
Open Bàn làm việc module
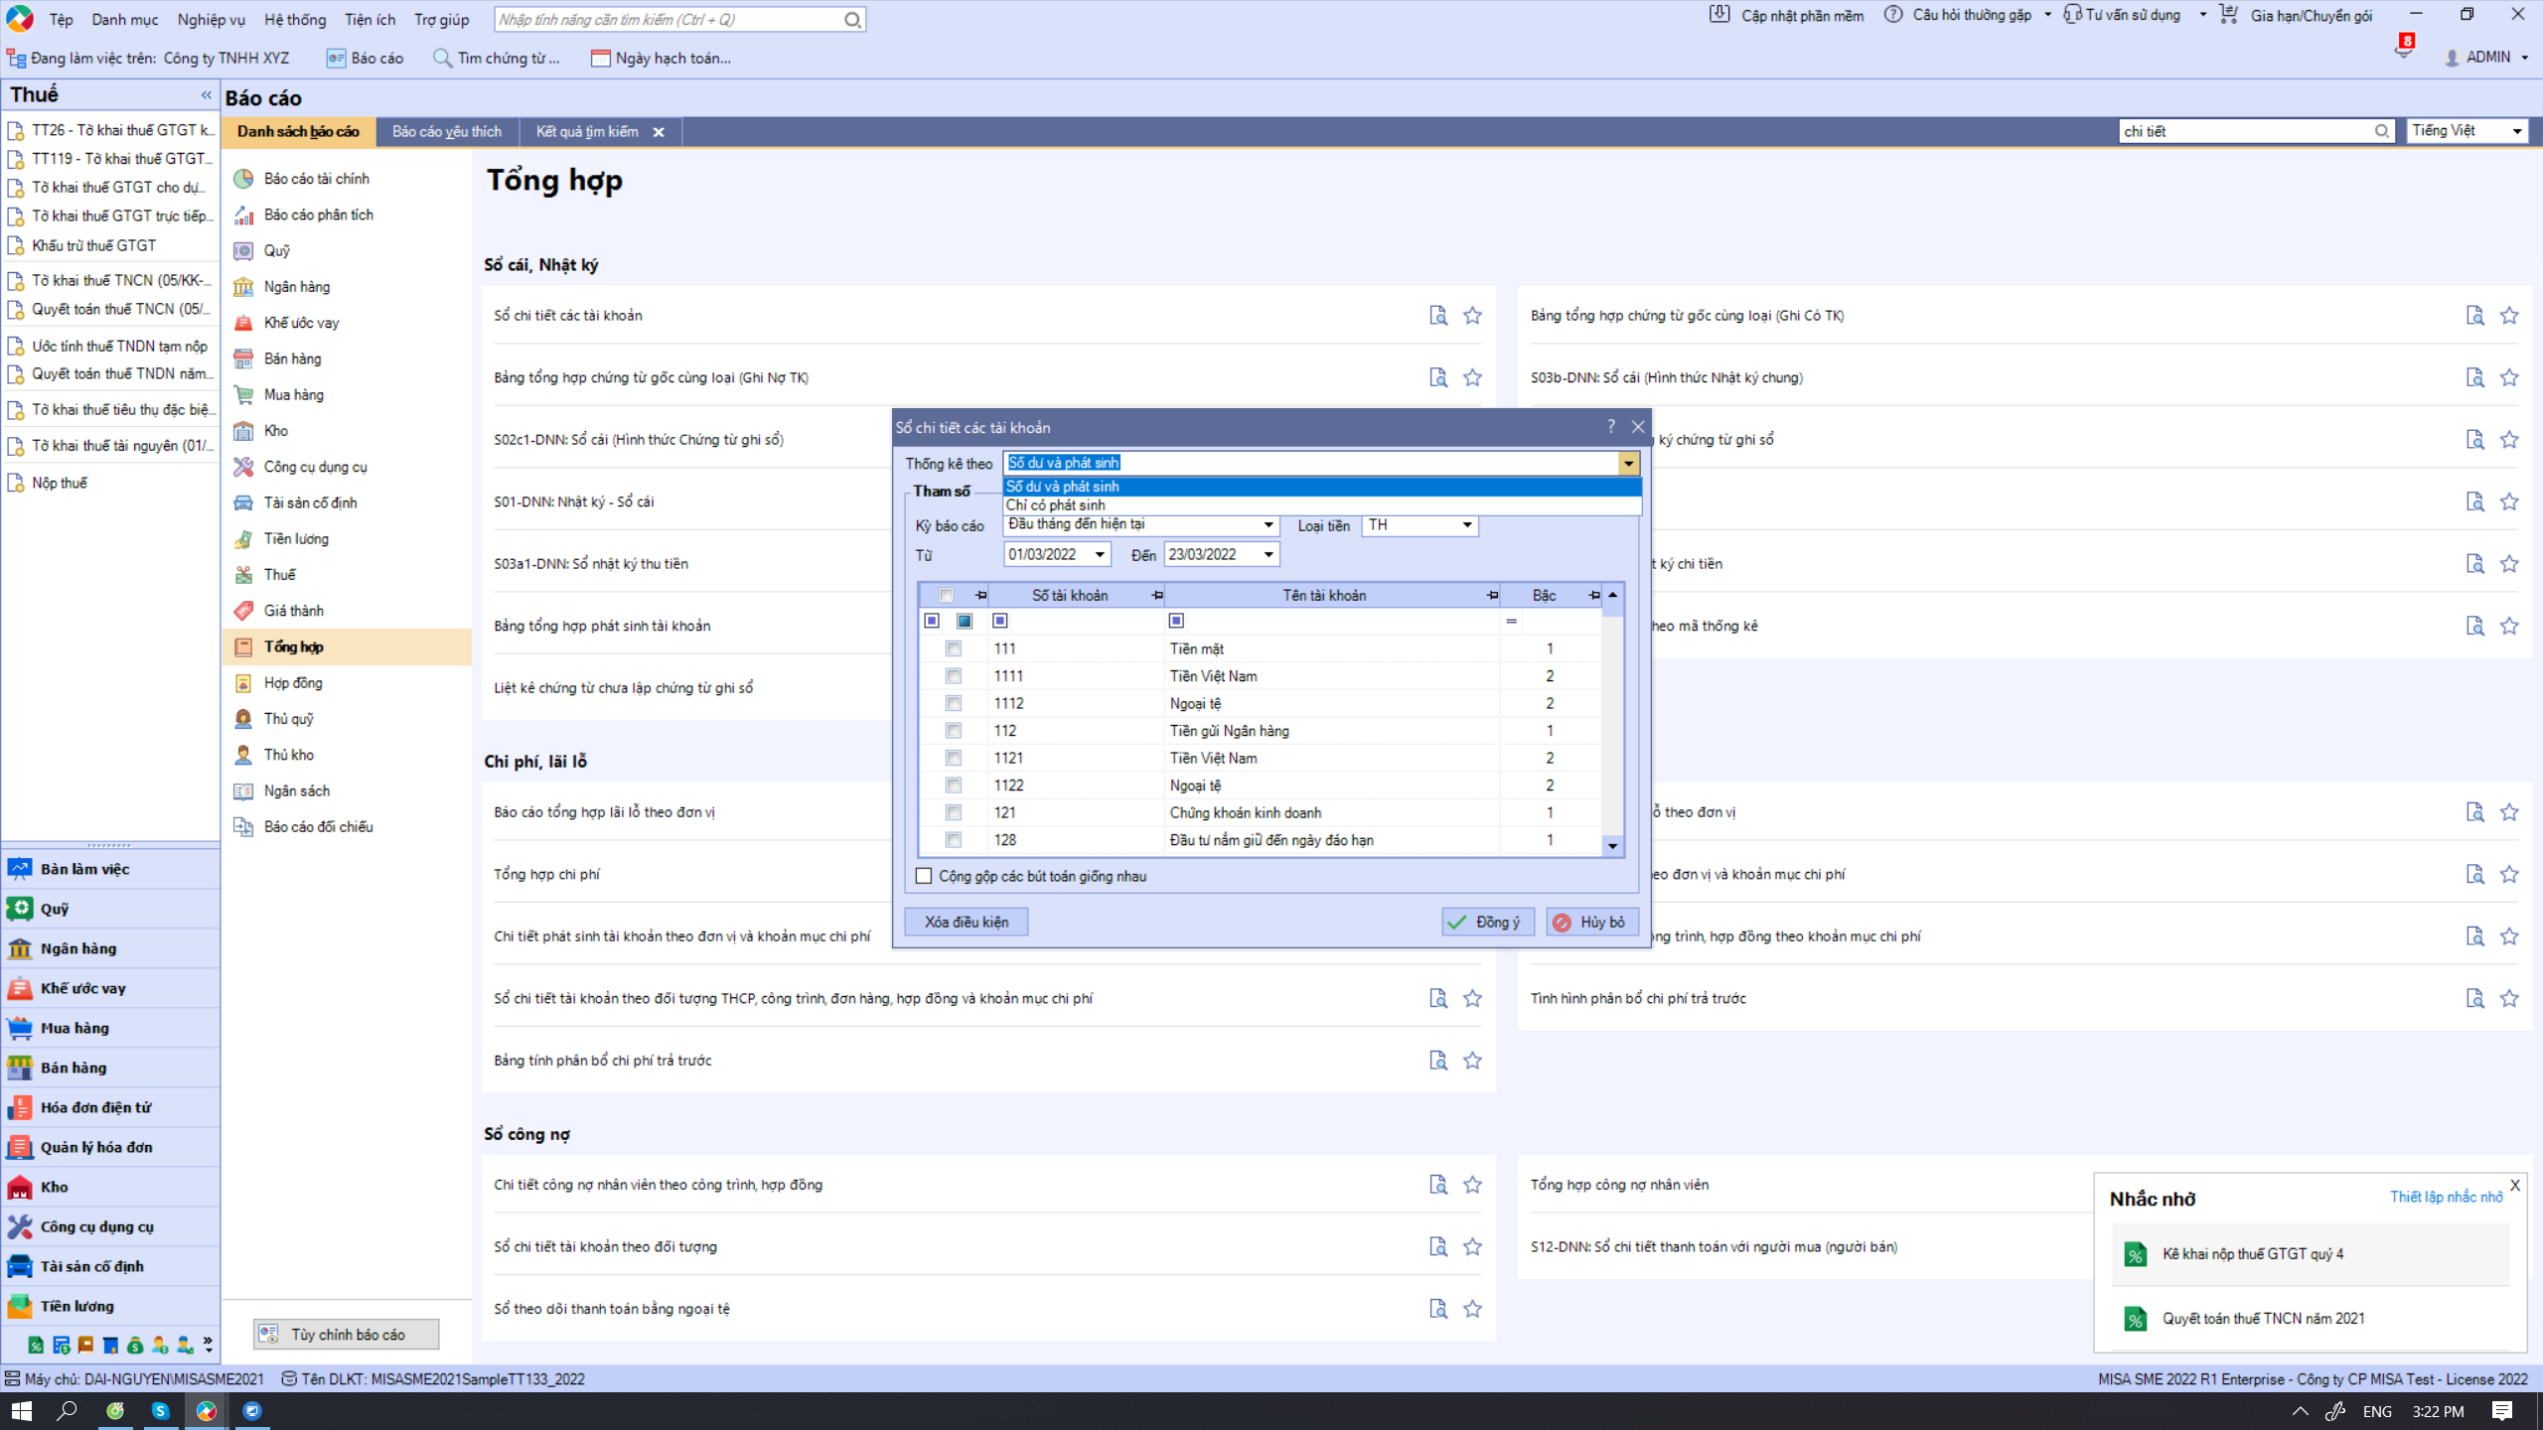click(109, 869)
